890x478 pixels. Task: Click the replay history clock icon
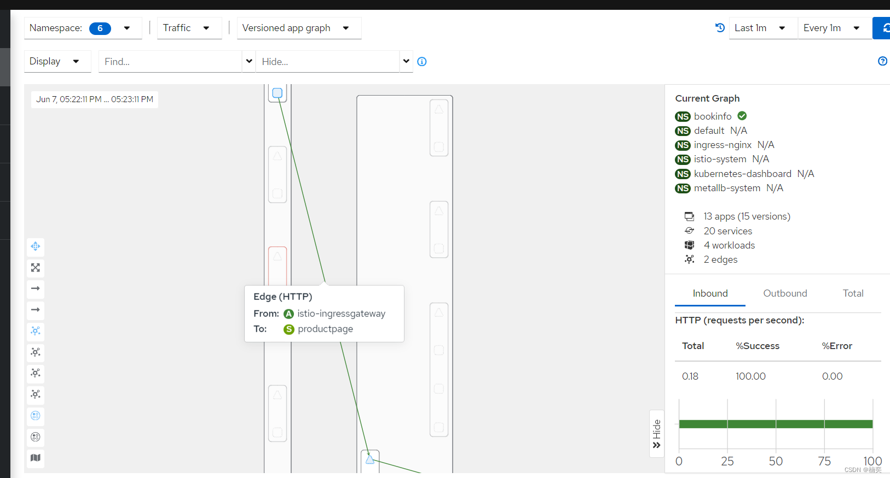point(720,28)
